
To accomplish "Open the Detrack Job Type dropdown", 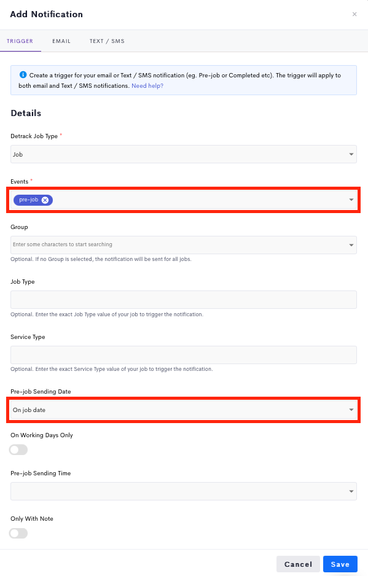I will [184, 154].
